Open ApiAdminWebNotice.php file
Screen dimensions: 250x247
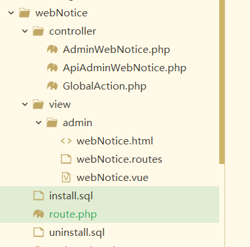click(124, 68)
